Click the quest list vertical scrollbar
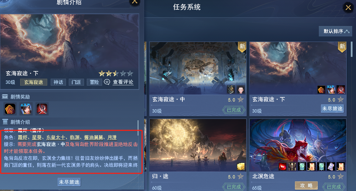Viewport: 356px width, 191px height. pos(352,49)
